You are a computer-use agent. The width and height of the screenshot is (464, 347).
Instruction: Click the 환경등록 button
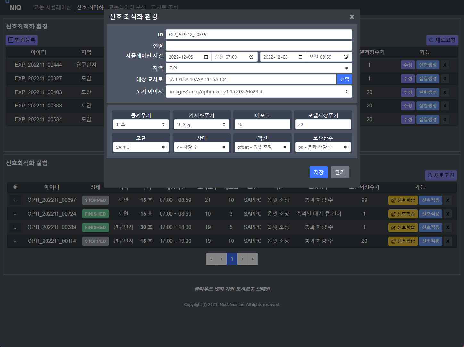(22, 40)
